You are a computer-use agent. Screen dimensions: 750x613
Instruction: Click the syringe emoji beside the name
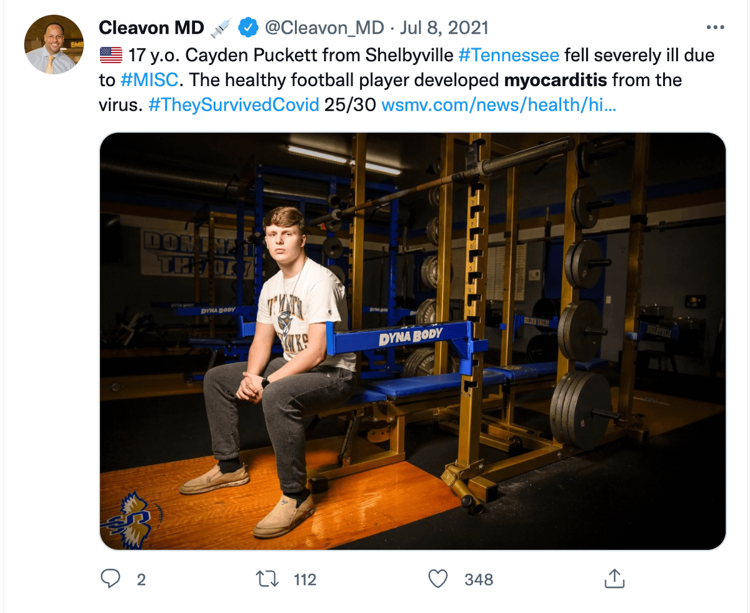(x=221, y=27)
